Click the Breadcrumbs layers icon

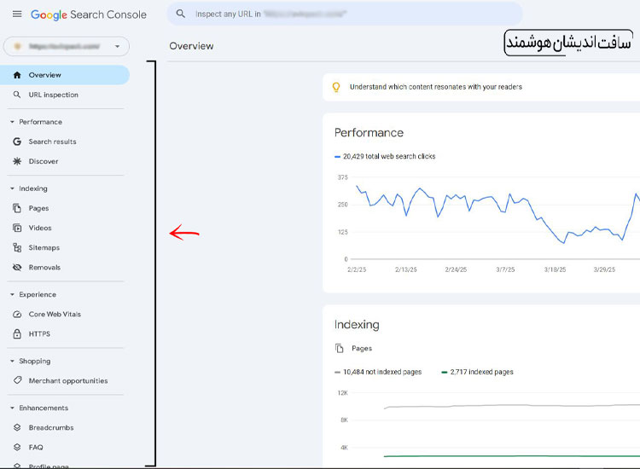pyautogui.click(x=17, y=427)
